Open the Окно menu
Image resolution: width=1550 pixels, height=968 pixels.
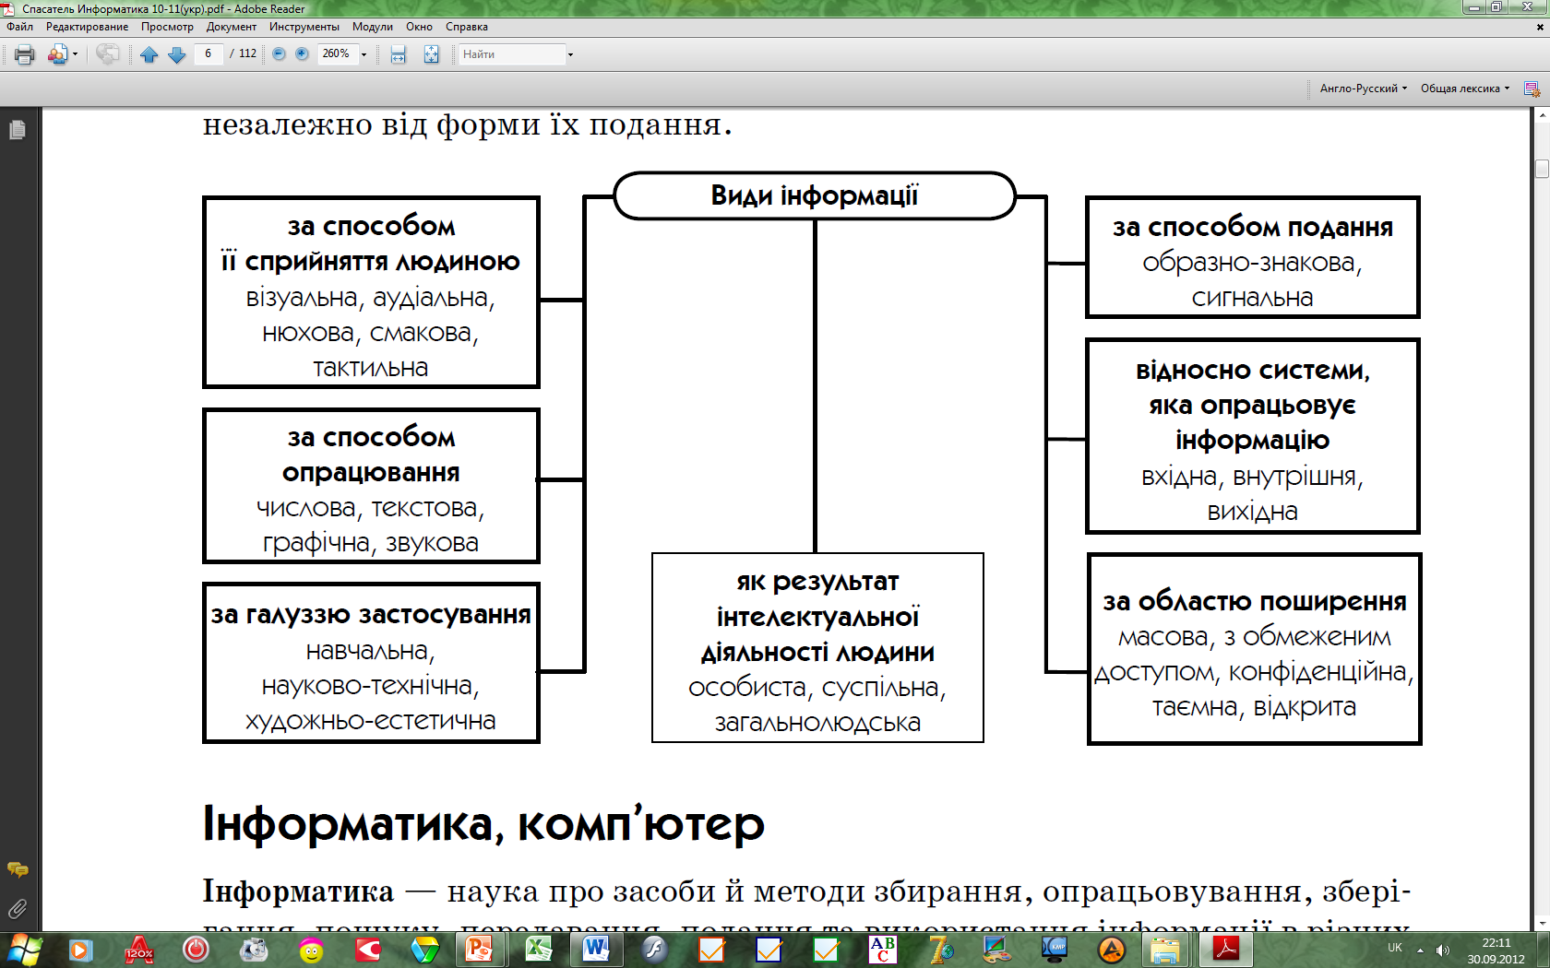pyautogui.click(x=420, y=27)
